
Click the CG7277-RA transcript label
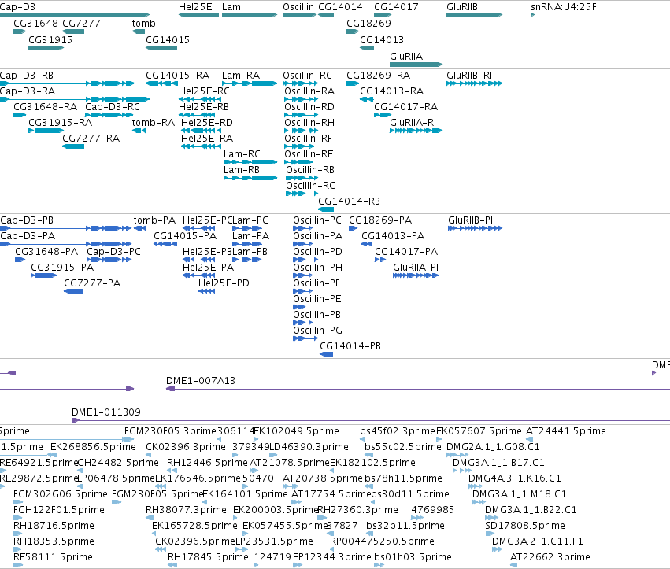91,139
